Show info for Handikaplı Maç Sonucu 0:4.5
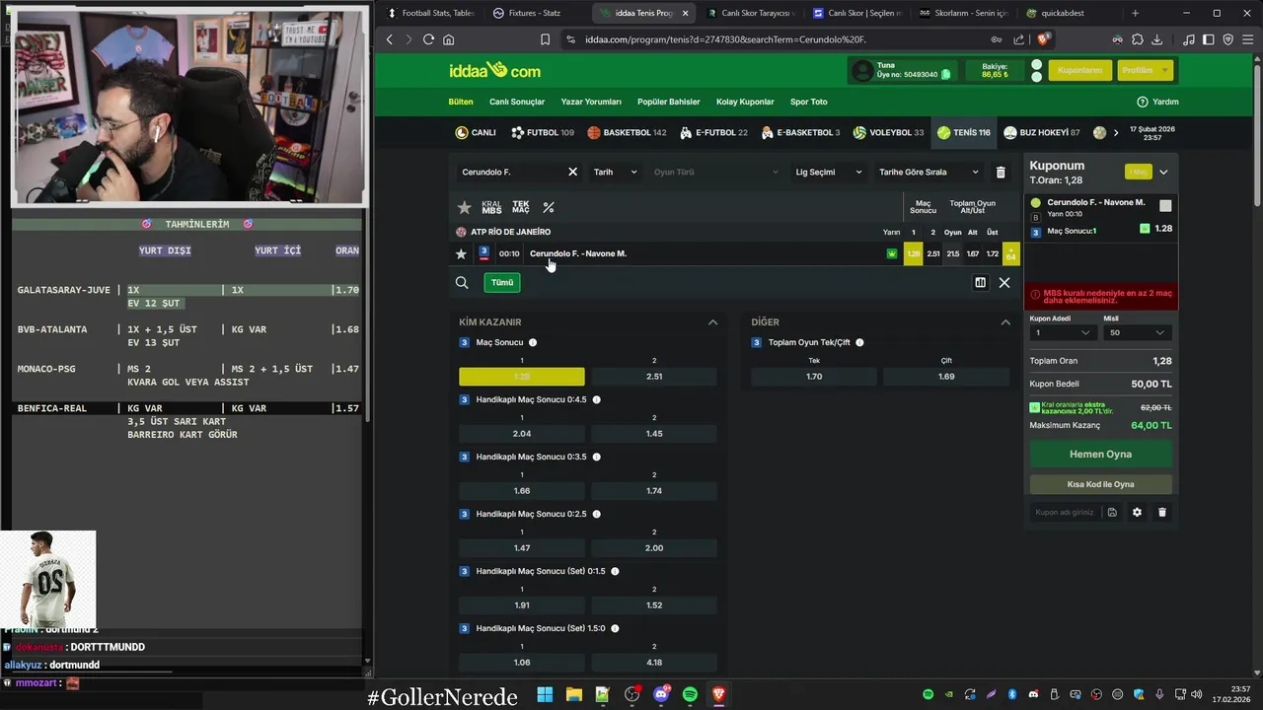 tap(596, 399)
